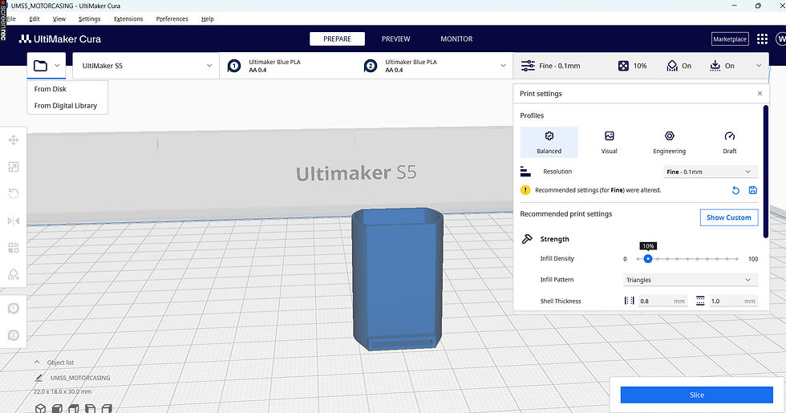
Task: Collapse the print settings header chevron
Action: pyautogui.click(x=759, y=66)
